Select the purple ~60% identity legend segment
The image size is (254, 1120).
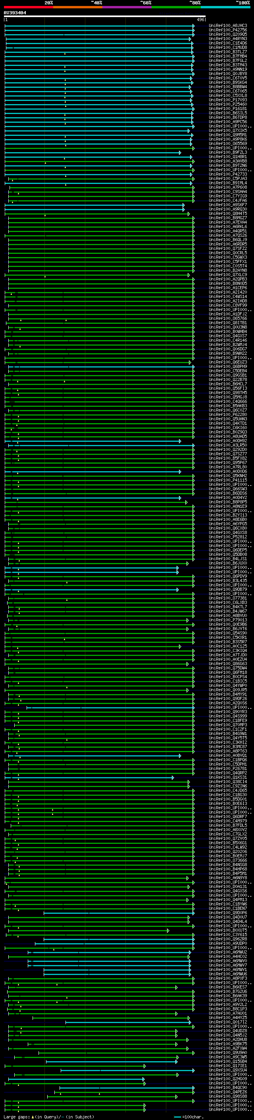coord(127,7)
